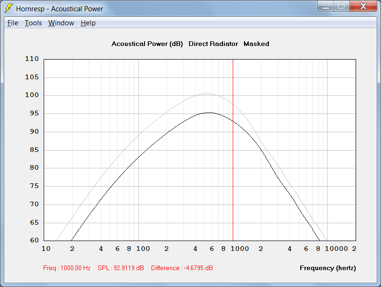The height and width of the screenshot is (287, 381).
Task: Open the File menu
Action: (13, 23)
